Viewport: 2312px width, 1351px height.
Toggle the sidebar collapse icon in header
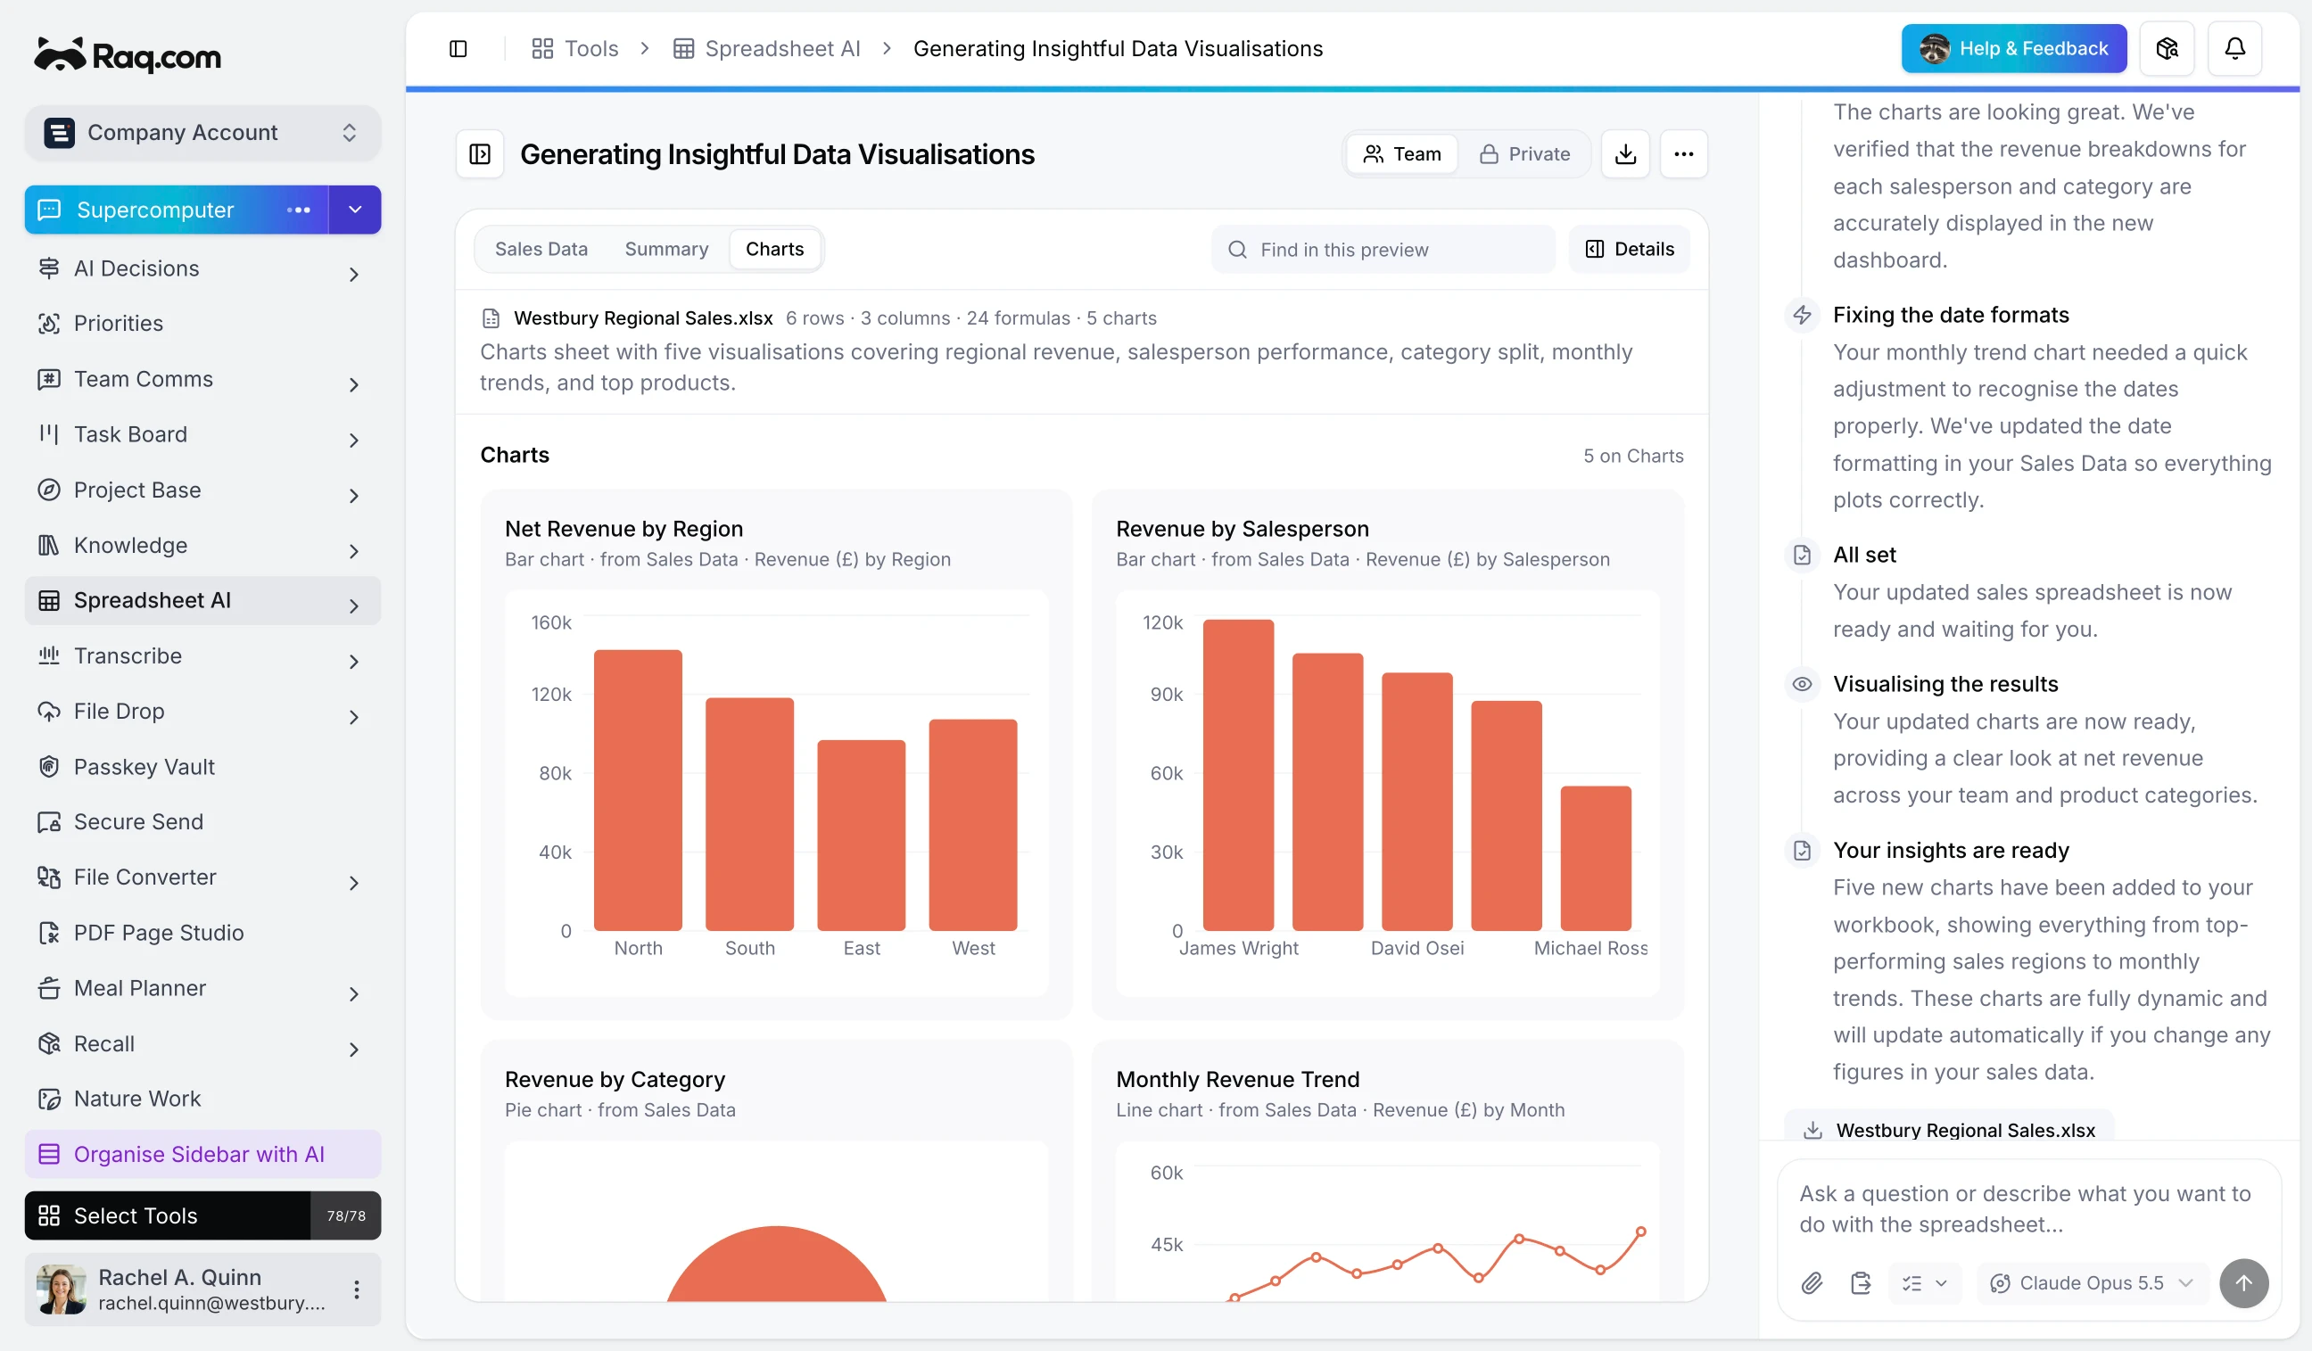(x=458, y=49)
